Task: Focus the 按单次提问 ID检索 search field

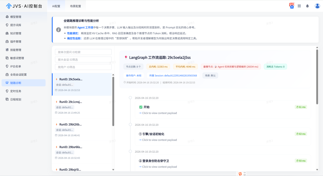Action: coord(83,52)
